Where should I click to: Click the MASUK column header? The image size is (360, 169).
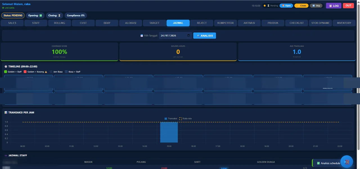pos(88,162)
